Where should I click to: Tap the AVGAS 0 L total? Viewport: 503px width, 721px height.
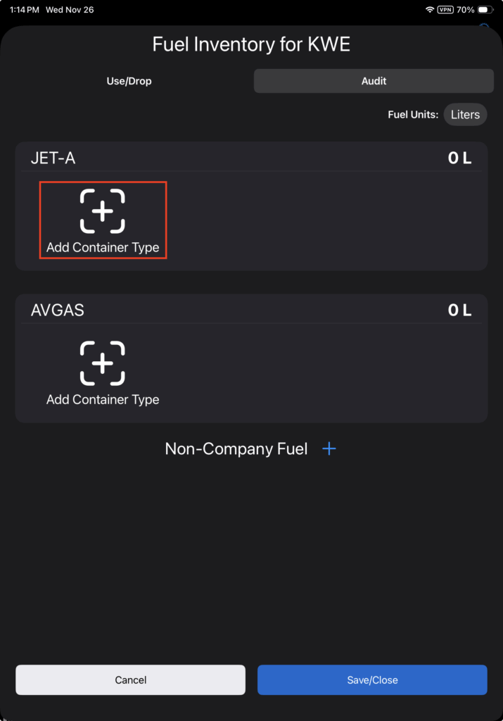[459, 310]
